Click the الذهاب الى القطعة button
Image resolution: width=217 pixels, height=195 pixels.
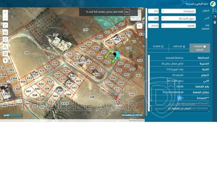pos(179,109)
